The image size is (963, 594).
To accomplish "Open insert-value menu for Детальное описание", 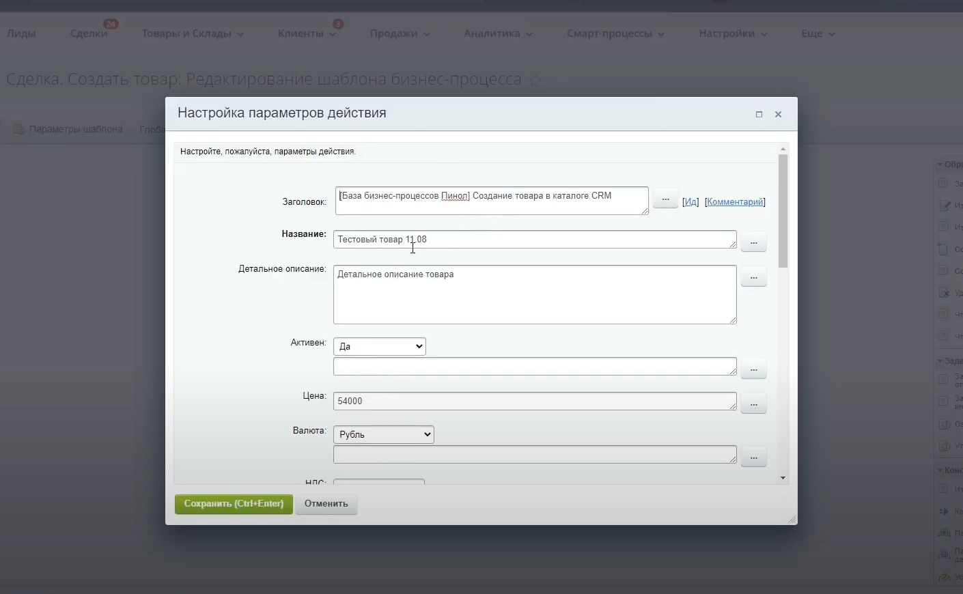I will (753, 277).
